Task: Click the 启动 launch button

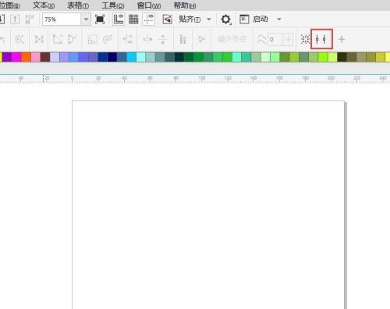Action: coord(261,20)
